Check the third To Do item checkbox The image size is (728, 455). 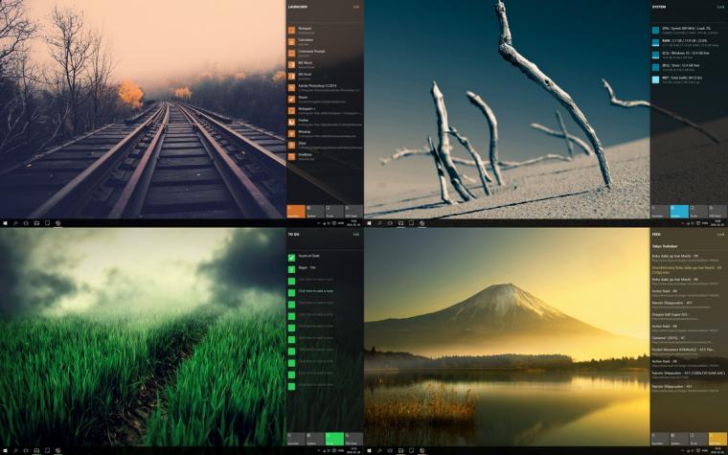click(292, 280)
